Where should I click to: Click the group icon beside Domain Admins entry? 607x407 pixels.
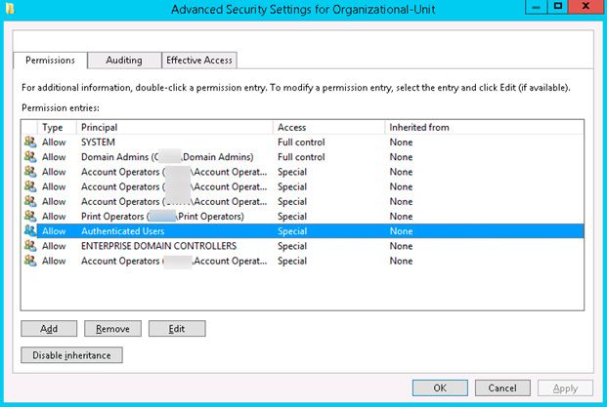point(29,157)
